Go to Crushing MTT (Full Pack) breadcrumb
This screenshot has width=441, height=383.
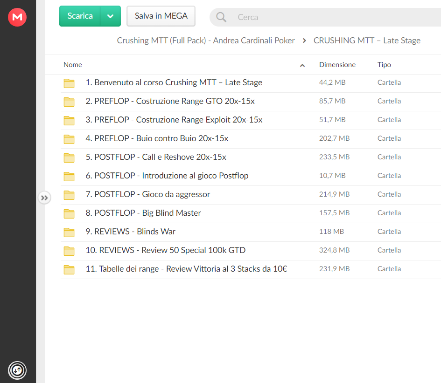pyautogui.click(x=206, y=41)
